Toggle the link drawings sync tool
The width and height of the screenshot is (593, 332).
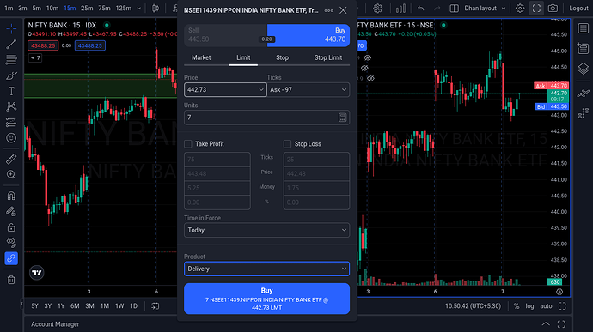point(11,258)
